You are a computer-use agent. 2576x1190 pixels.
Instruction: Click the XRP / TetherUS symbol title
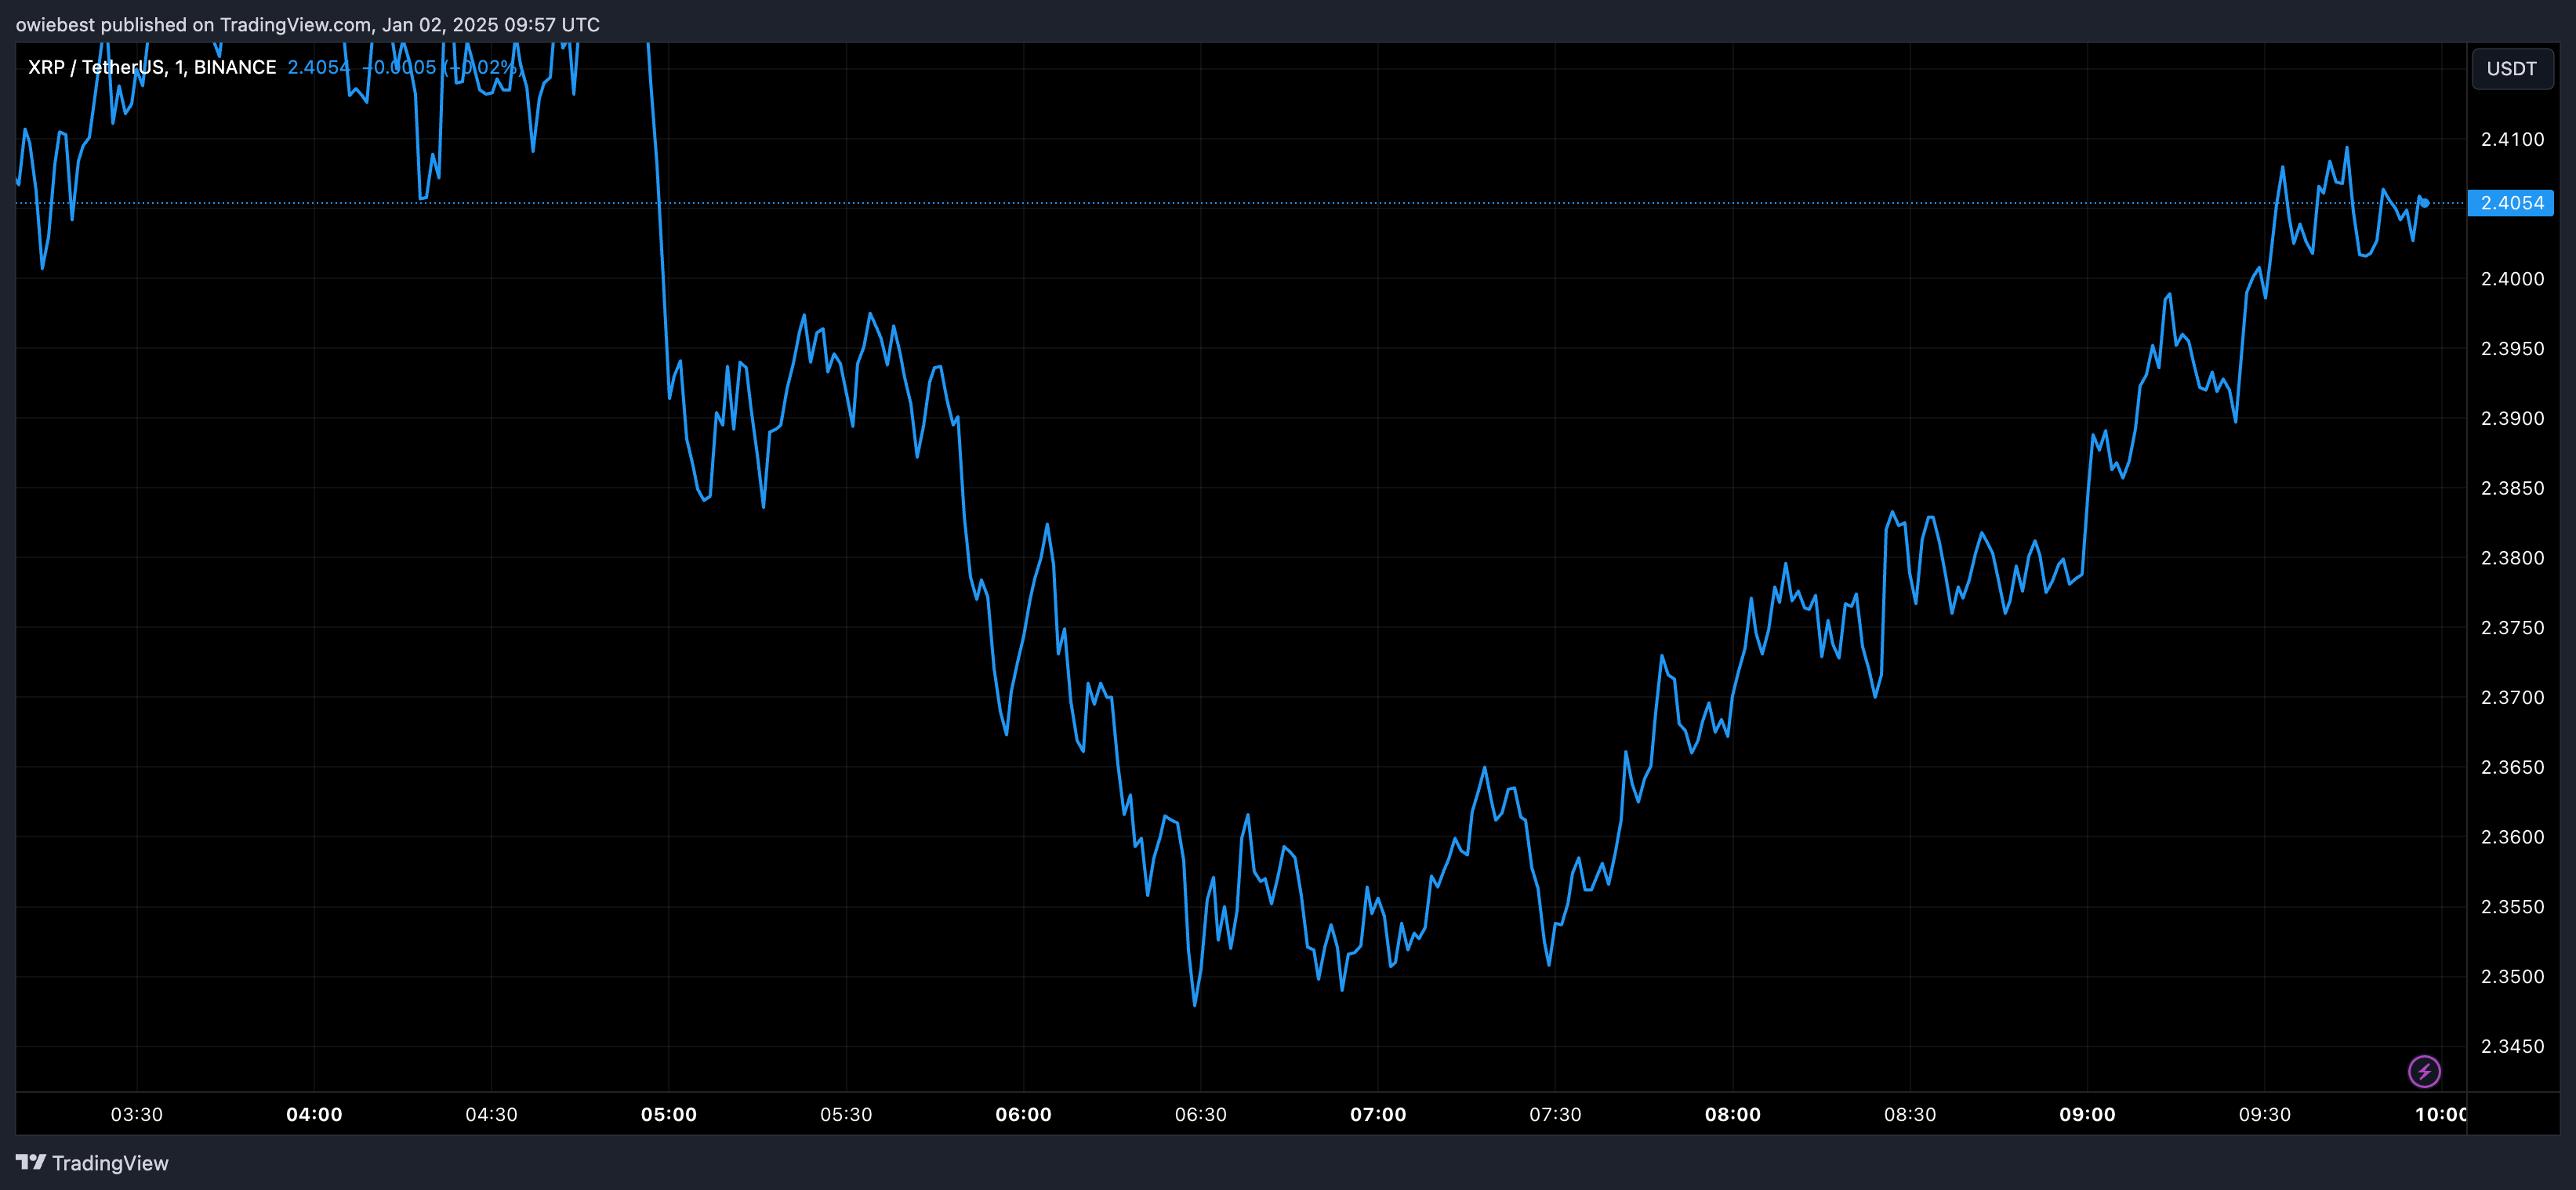(x=152, y=67)
